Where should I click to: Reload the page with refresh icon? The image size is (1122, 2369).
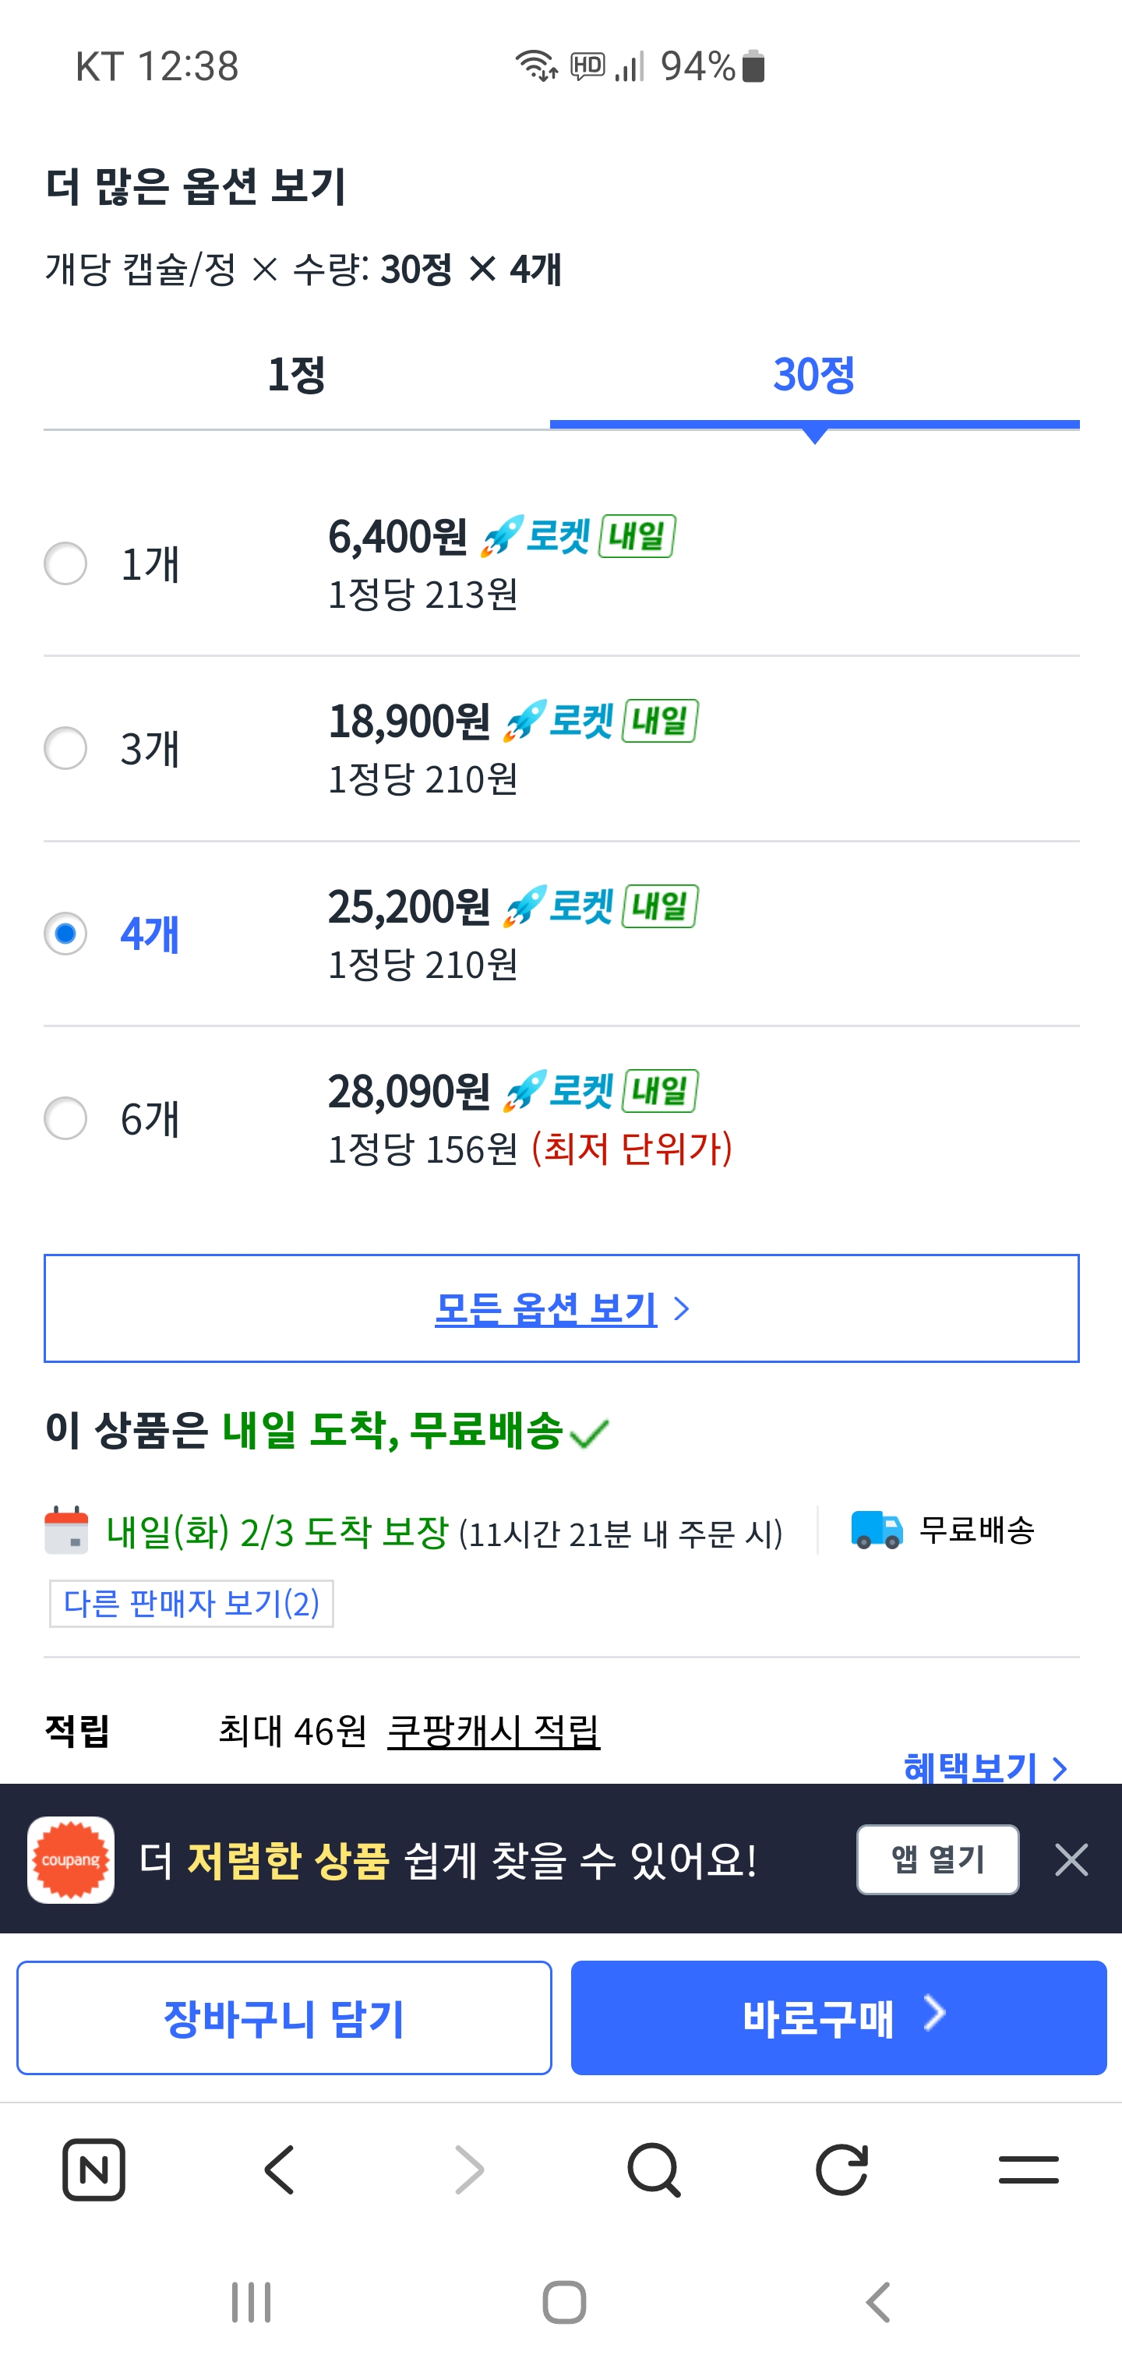(x=841, y=2170)
